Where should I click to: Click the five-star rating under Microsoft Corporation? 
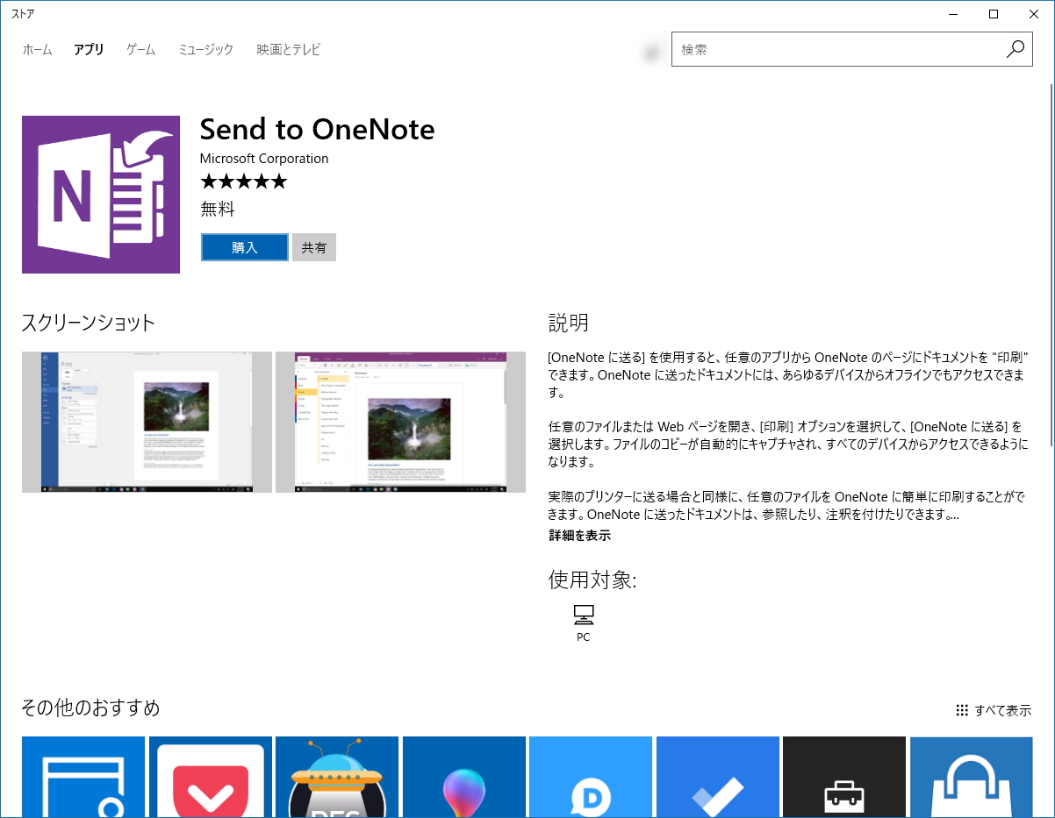coord(243,181)
